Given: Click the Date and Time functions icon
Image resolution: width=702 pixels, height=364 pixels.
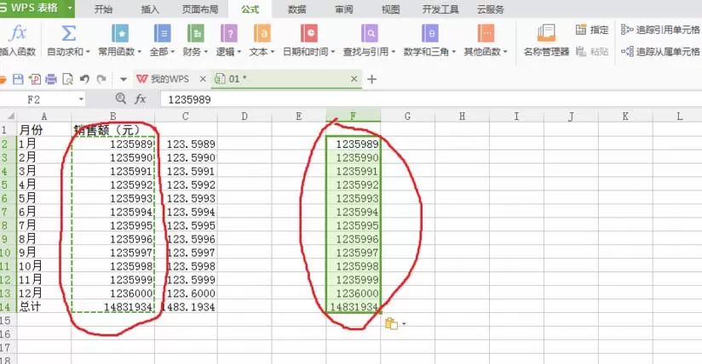Looking at the screenshot, I should (x=309, y=33).
